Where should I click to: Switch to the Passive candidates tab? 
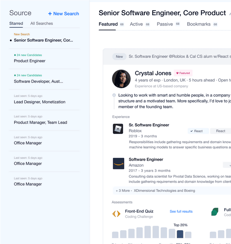[x=165, y=24]
